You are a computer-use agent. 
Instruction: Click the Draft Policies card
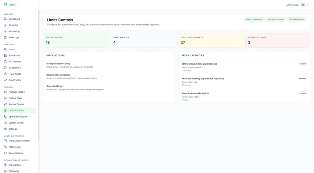pos(143,40)
